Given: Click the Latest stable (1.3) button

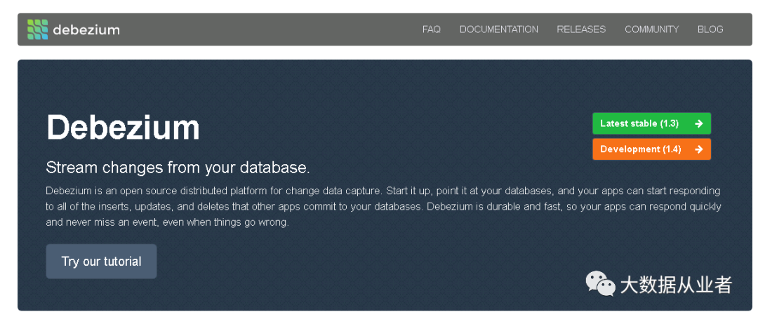Looking at the screenshot, I should tap(651, 123).
